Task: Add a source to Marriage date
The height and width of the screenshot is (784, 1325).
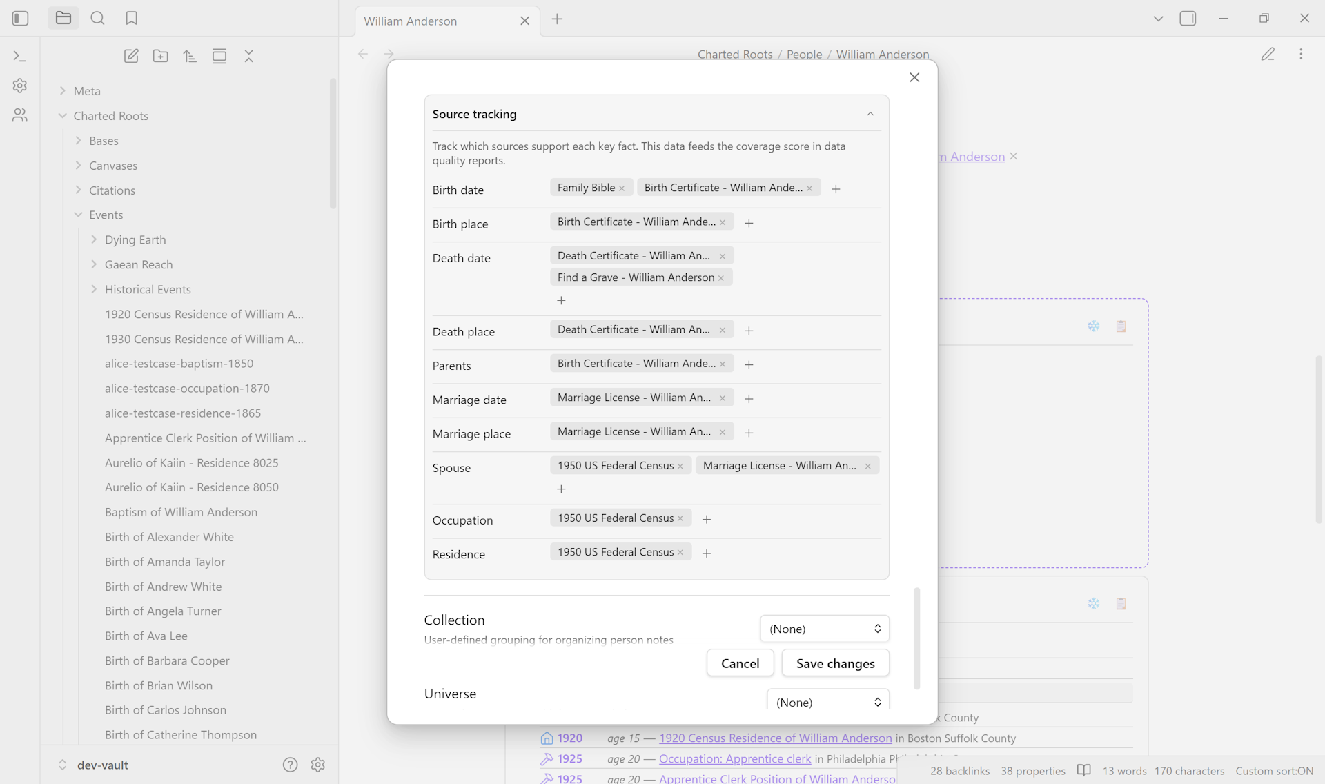Action: tap(749, 399)
